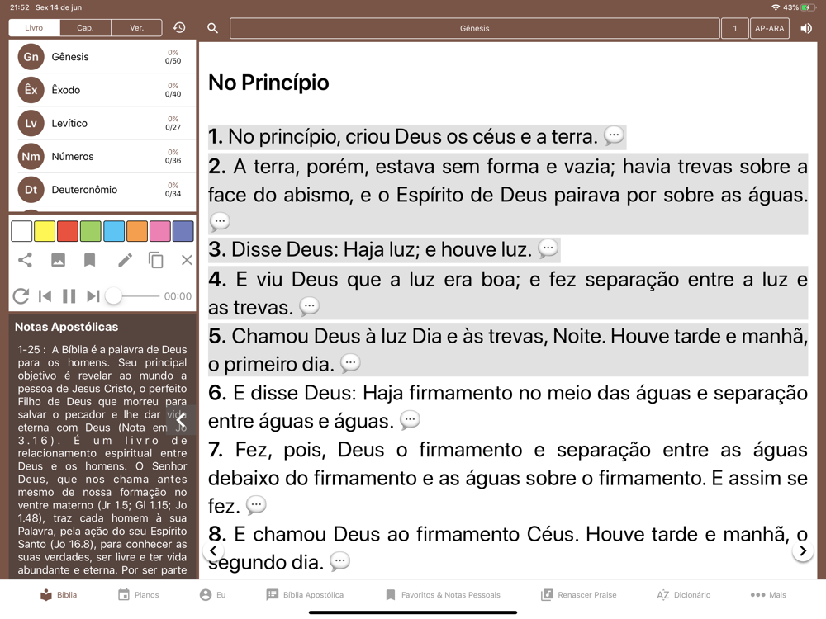The width and height of the screenshot is (826, 619).
Task: Choose Deuteronômio in the book list
Action: click(102, 190)
